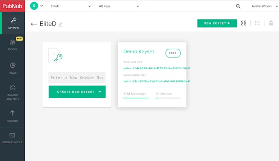
Task: Focus the New Keyset Name field
Action: [x=77, y=77]
